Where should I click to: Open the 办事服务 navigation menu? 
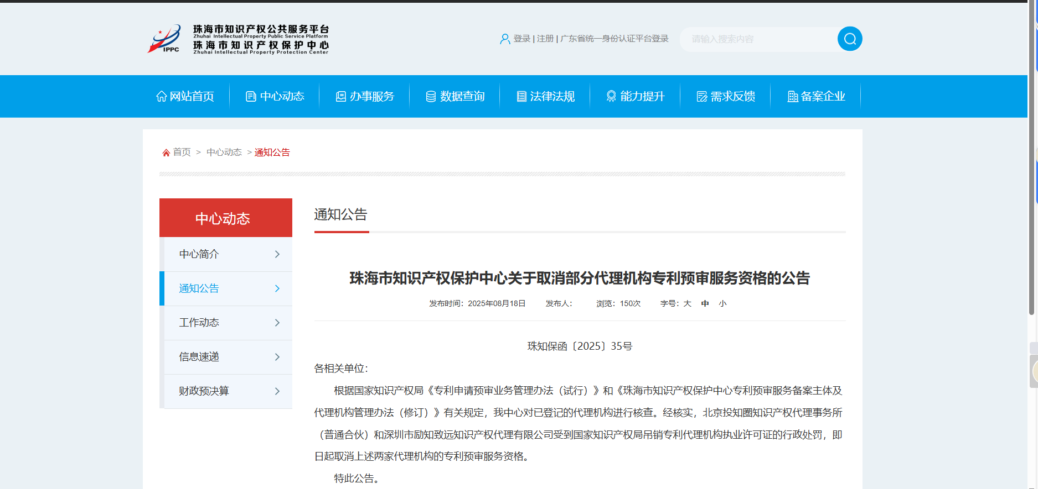[365, 96]
